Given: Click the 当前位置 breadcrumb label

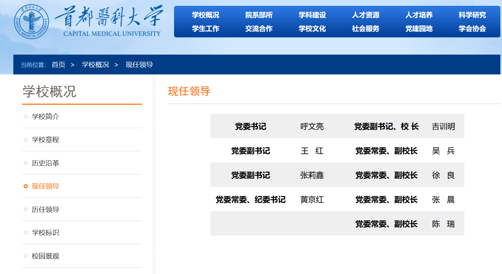Looking at the screenshot, I should pyautogui.click(x=33, y=65).
